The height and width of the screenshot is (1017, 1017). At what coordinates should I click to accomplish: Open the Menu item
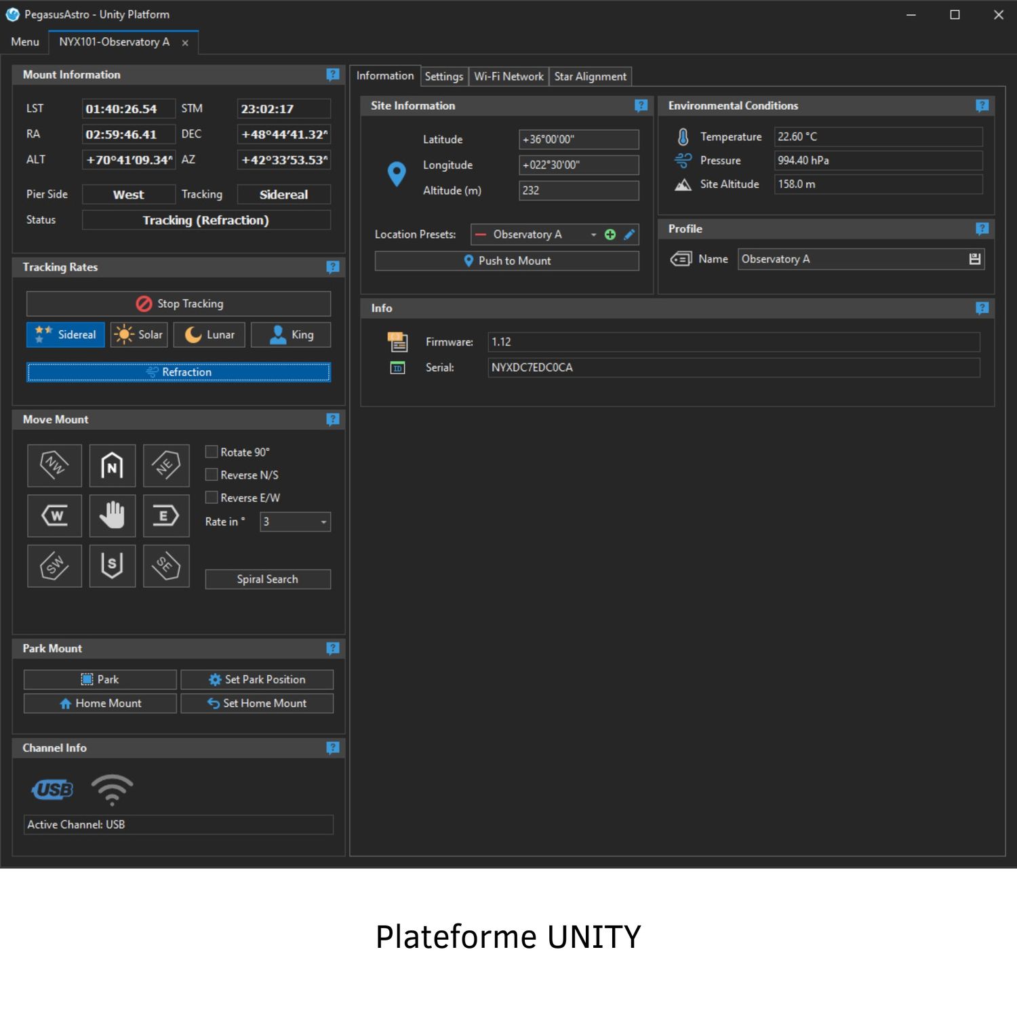click(x=25, y=42)
